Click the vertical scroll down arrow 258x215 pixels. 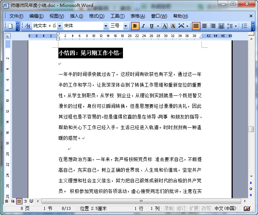[x=251, y=176]
